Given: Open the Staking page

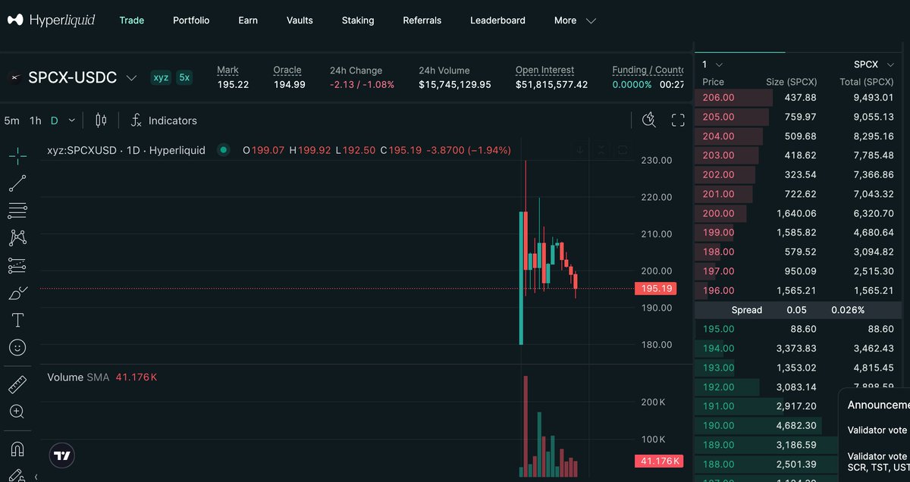Looking at the screenshot, I should (x=358, y=20).
